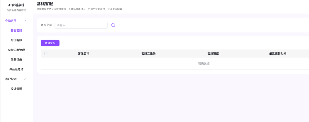Click the 最近更新时间 column header
Screen dimensions: 309x122
(278, 54)
